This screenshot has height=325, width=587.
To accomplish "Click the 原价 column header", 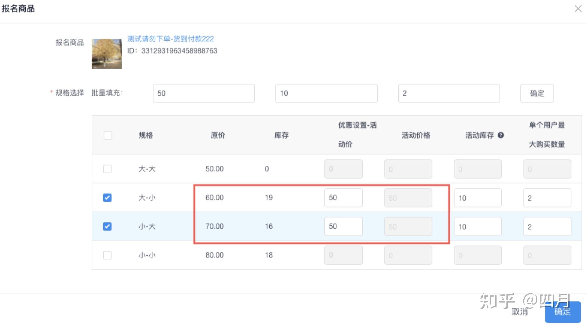I will click(x=218, y=135).
